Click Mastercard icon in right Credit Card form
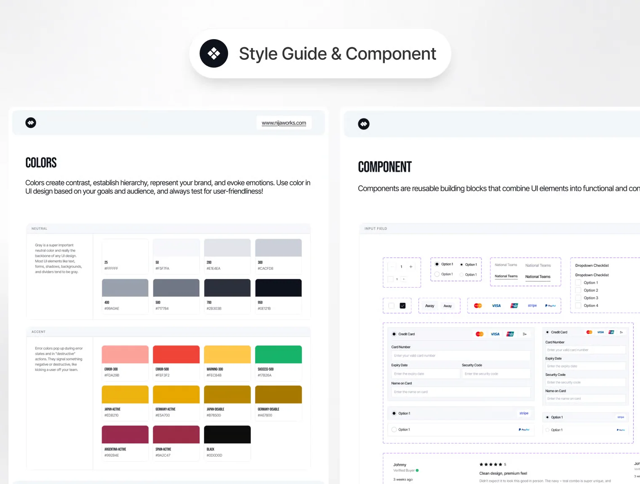 tap(589, 332)
